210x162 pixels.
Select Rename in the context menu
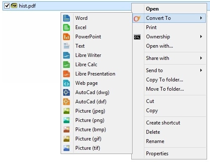point(155,141)
